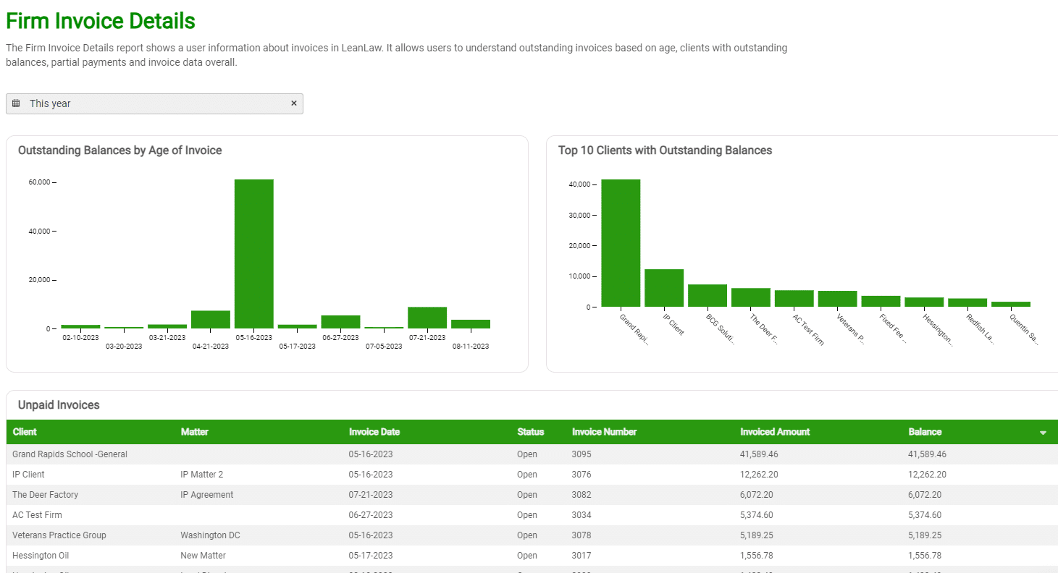The image size is (1058, 573).
Task: Sort by Invoiced Amount column header
Action: point(775,432)
